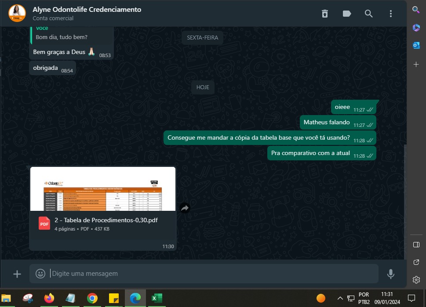Open notepad-style app icon on taskbar

[x=70, y=298]
